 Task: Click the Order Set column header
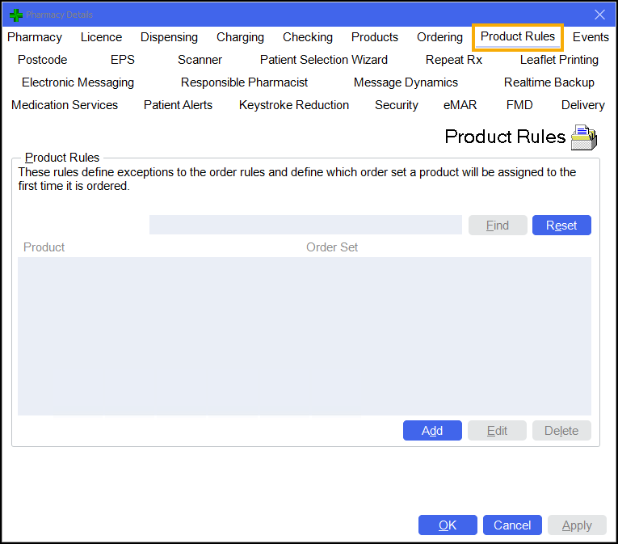coord(332,247)
